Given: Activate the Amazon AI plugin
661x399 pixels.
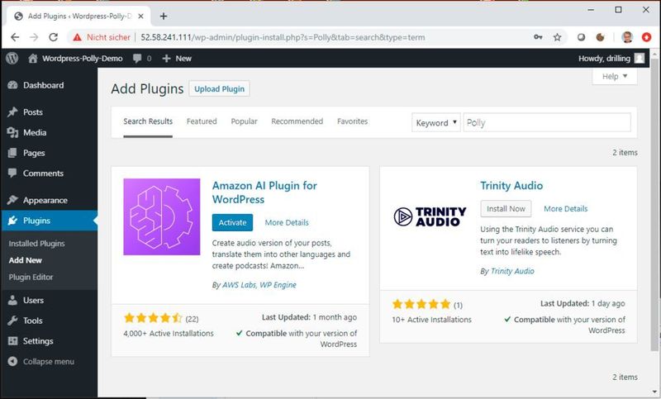Looking at the screenshot, I should [x=232, y=222].
